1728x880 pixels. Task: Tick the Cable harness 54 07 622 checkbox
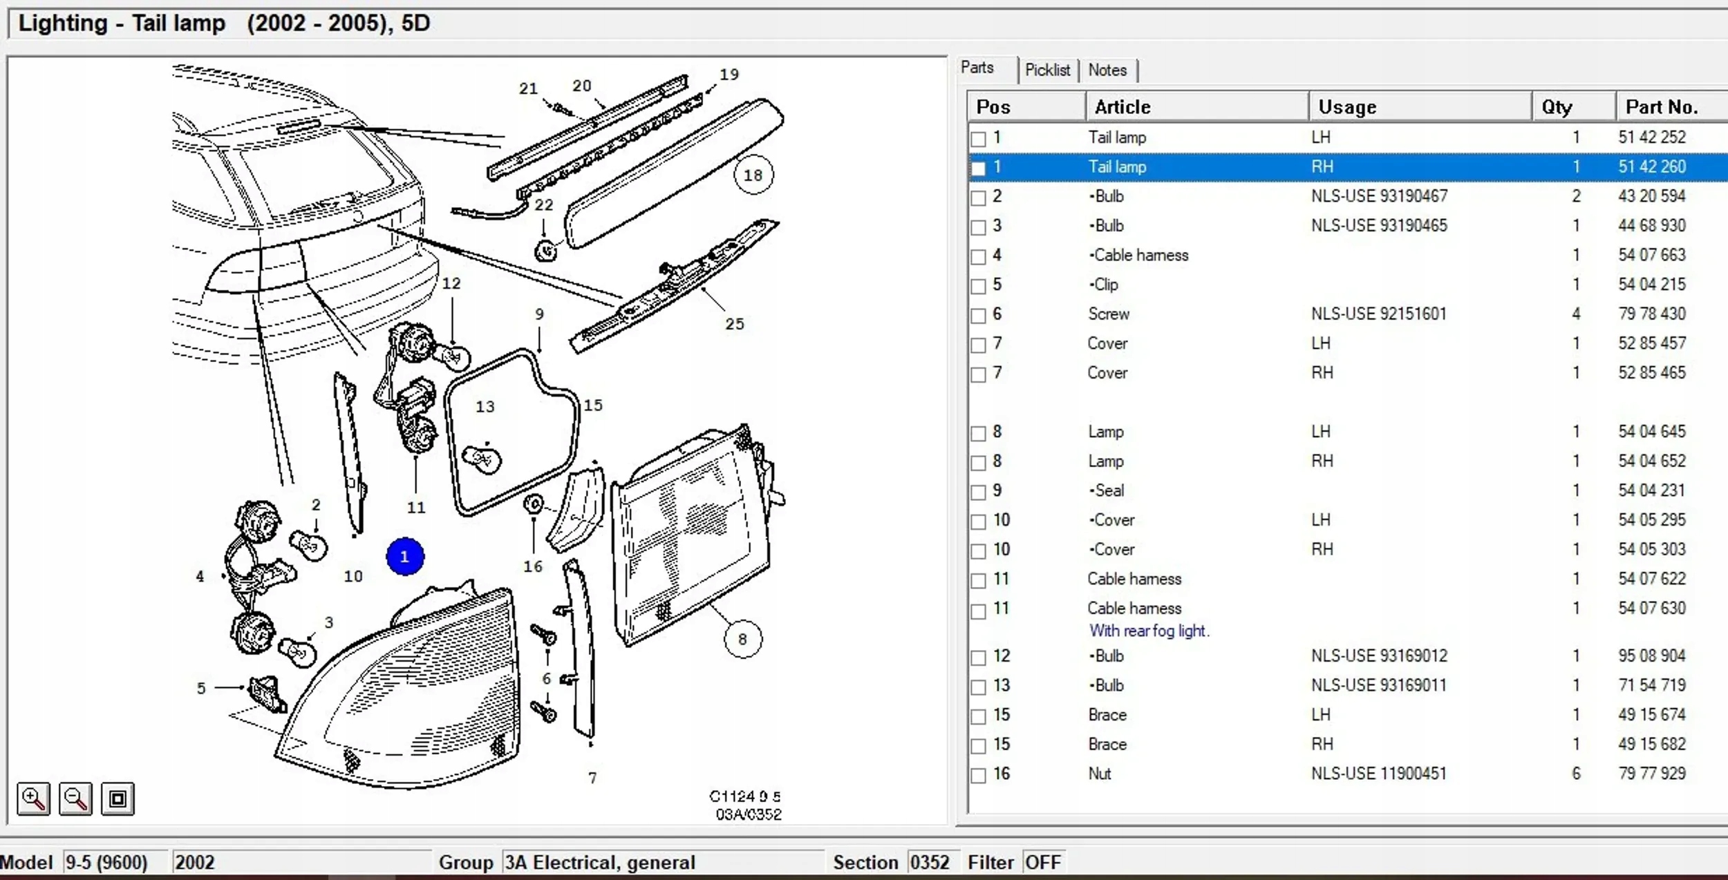pyautogui.click(x=978, y=581)
